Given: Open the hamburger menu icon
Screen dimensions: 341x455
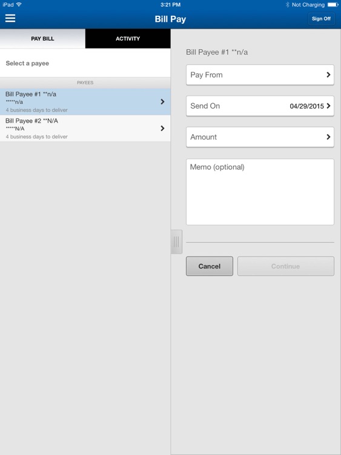Looking at the screenshot, I should (x=10, y=18).
